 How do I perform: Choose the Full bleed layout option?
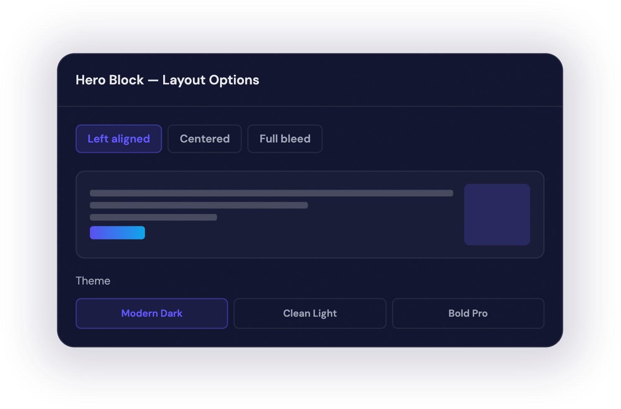coord(285,139)
